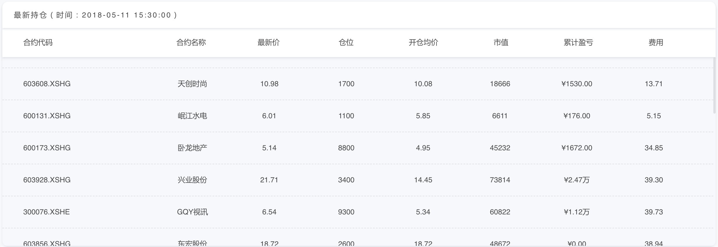Open the 岷江水电 stock name
Image resolution: width=718 pixels, height=247 pixels.
click(x=192, y=116)
